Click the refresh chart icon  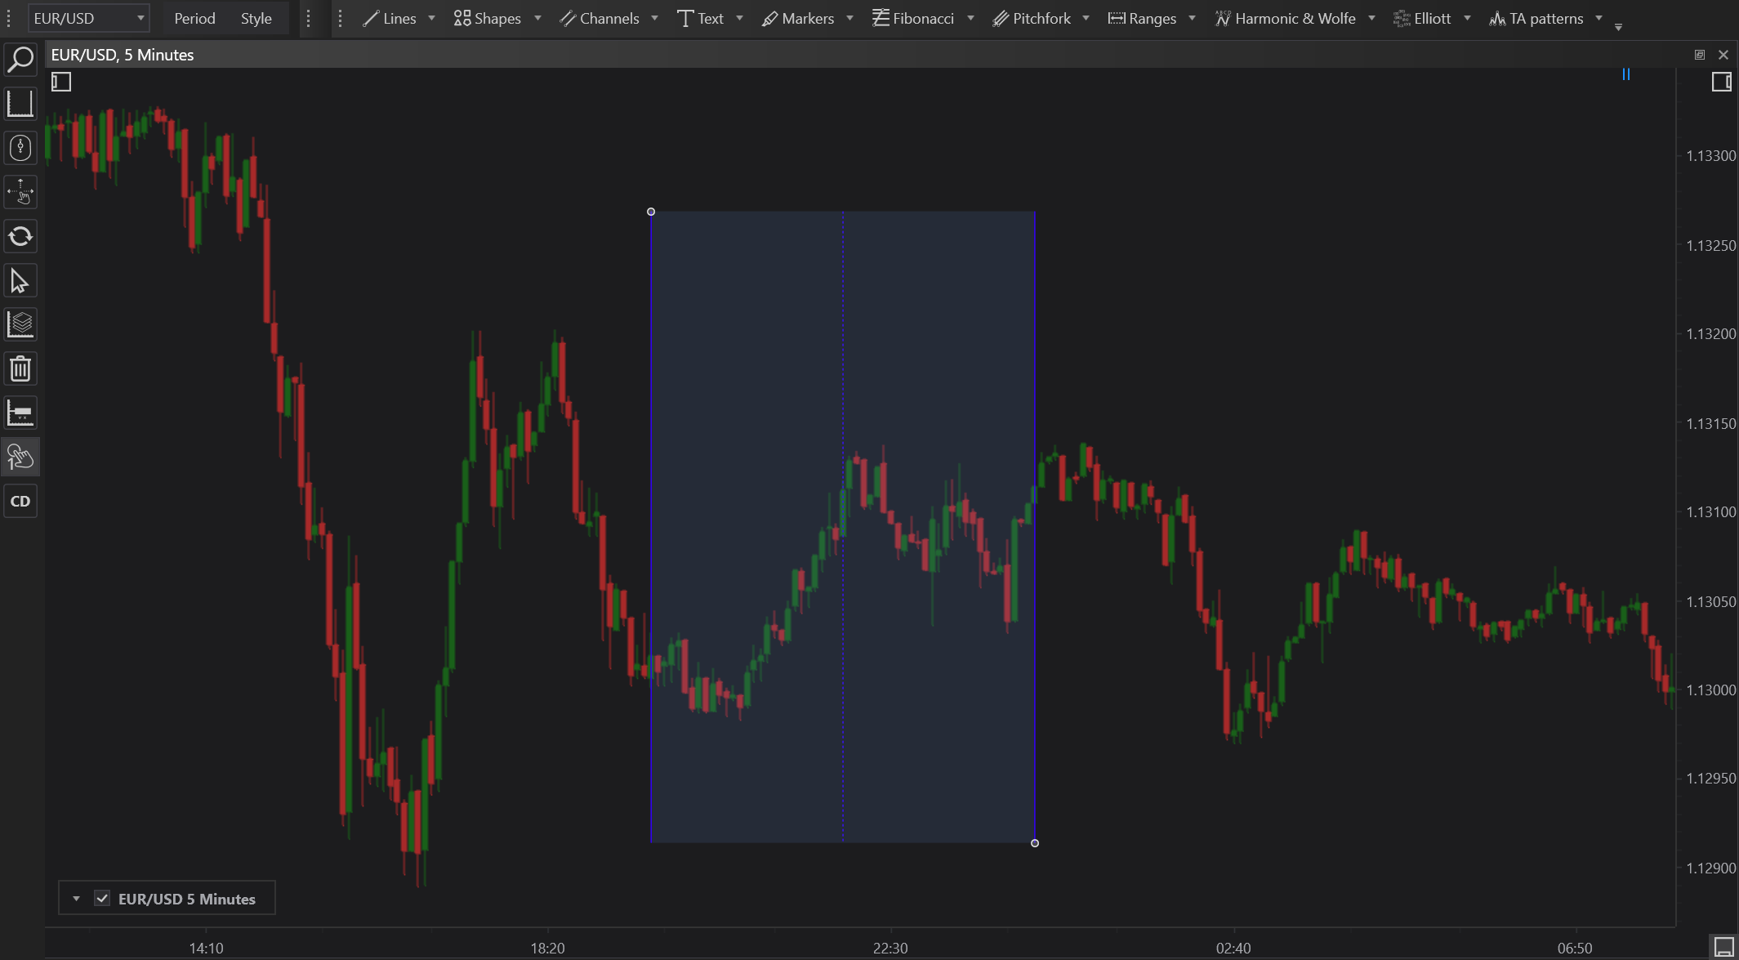tap(20, 237)
